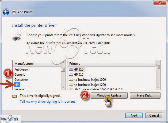Select HP 915 printer
The width and height of the screenshot is (168, 123).
tap(78, 75)
